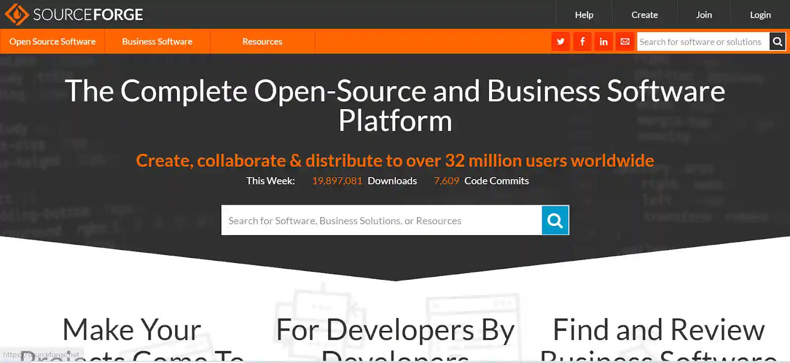Focus the header search for software field
This screenshot has height=363, width=790.
703,41
